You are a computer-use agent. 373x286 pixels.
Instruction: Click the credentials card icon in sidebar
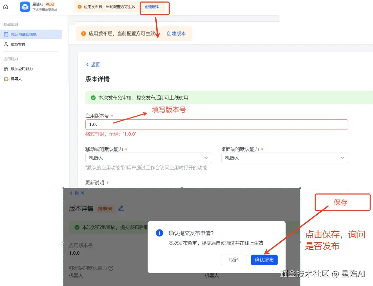6,34
